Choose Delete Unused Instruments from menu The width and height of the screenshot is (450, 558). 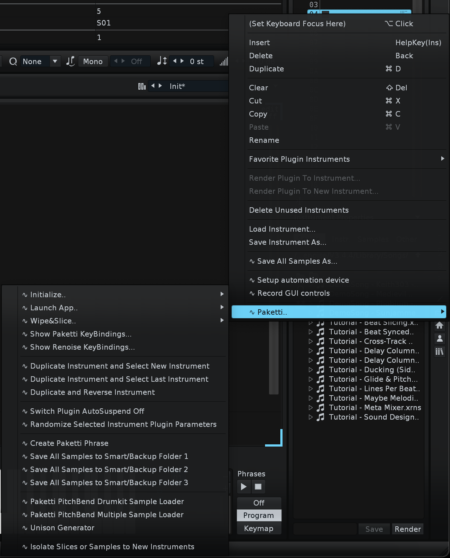coord(299,210)
